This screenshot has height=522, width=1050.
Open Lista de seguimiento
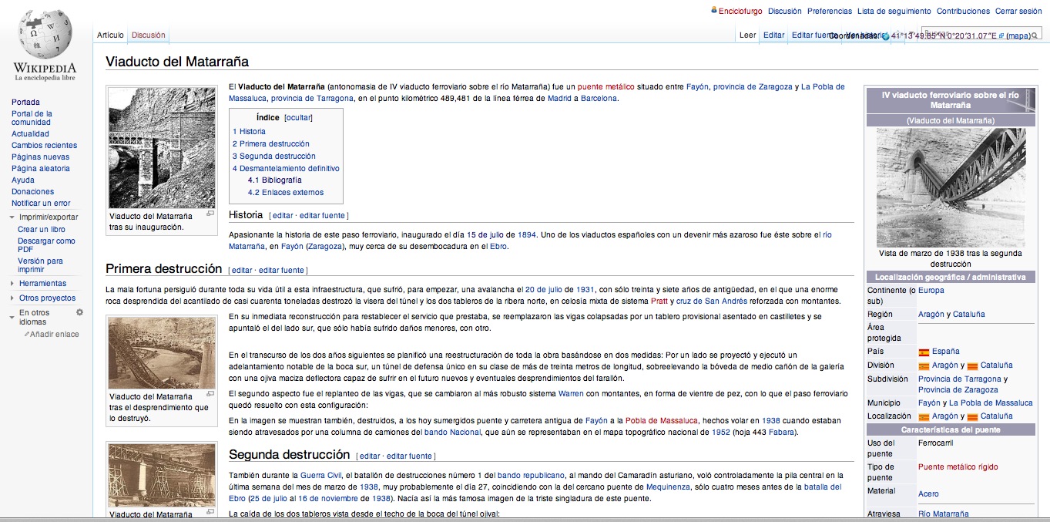tap(894, 11)
